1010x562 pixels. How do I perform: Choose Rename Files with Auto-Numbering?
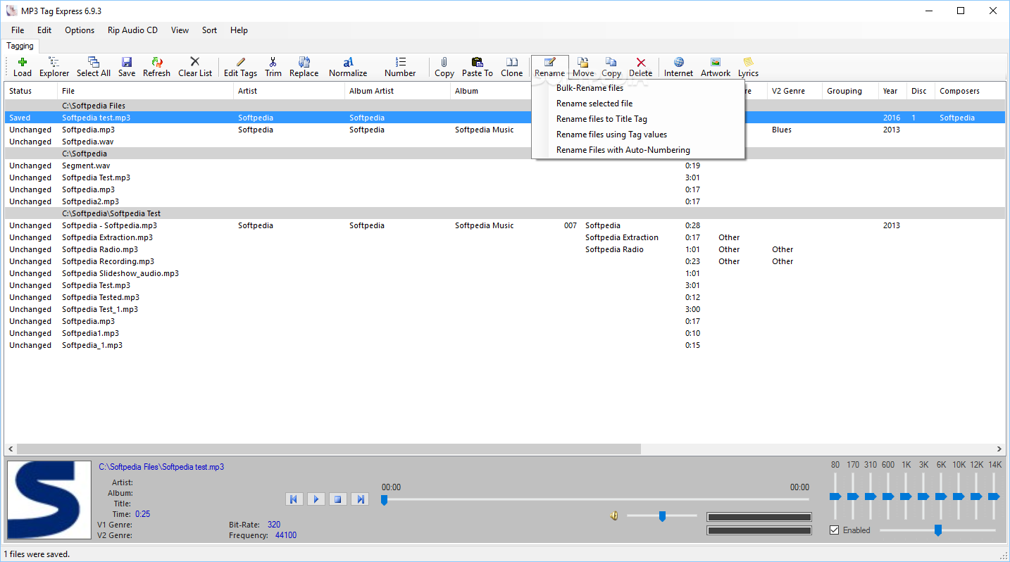point(638,150)
